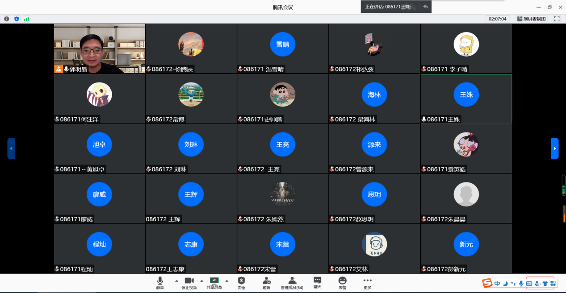
Task: Click the meeting info icon at top left
Action: tap(7, 19)
